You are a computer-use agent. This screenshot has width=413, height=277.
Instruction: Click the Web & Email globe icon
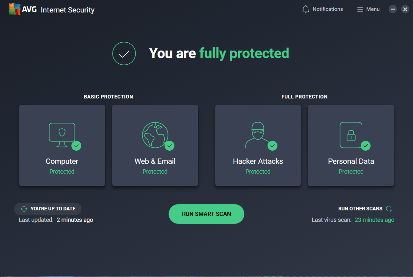pyautogui.click(x=155, y=135)
